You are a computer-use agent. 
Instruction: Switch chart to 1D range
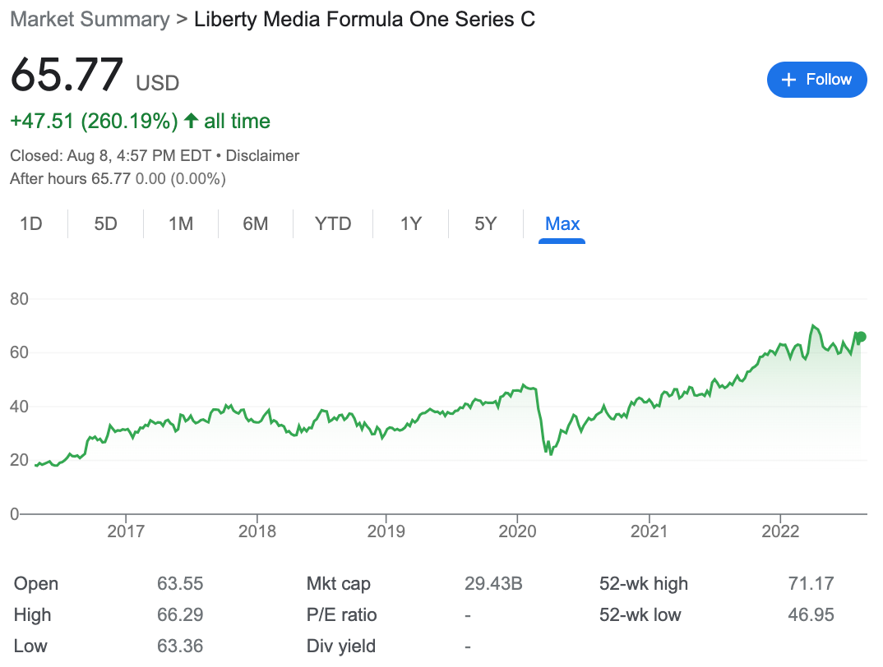(31, 224)
